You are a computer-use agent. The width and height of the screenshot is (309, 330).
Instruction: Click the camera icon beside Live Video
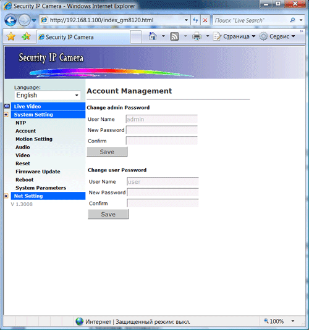point(7,106)
